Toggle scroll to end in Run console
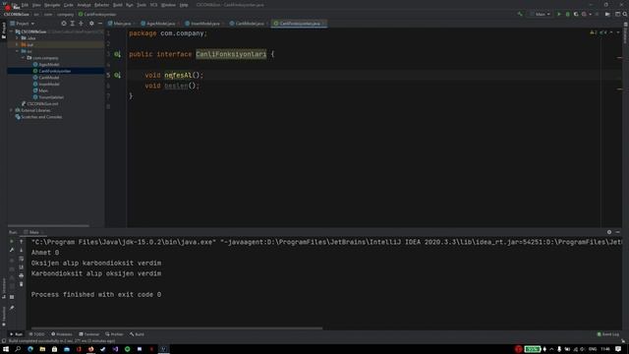The image size is (629, 354). click(22, 267)
